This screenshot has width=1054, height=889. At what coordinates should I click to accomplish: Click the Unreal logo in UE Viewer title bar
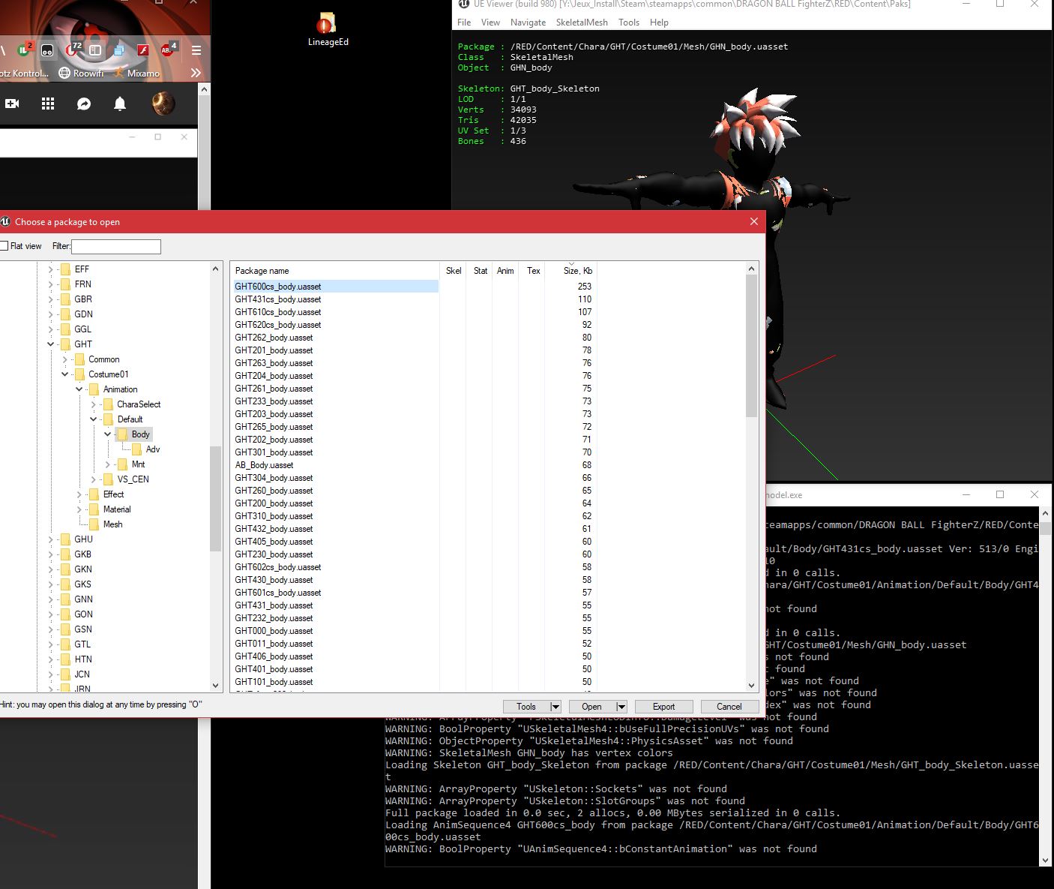point(465,4)
